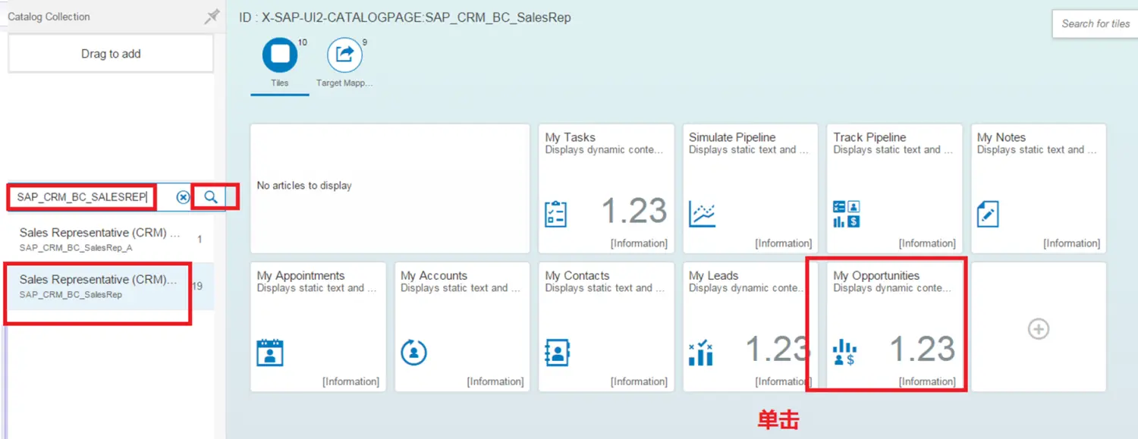Click [Information] on My Tasks tile
Viewport: 1138px width, 439px height.
[639, 243]
